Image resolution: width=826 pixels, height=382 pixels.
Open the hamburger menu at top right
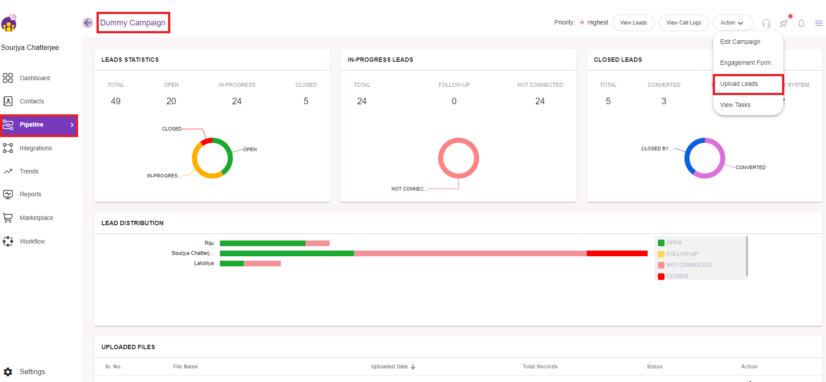click(x=819, y=23)
